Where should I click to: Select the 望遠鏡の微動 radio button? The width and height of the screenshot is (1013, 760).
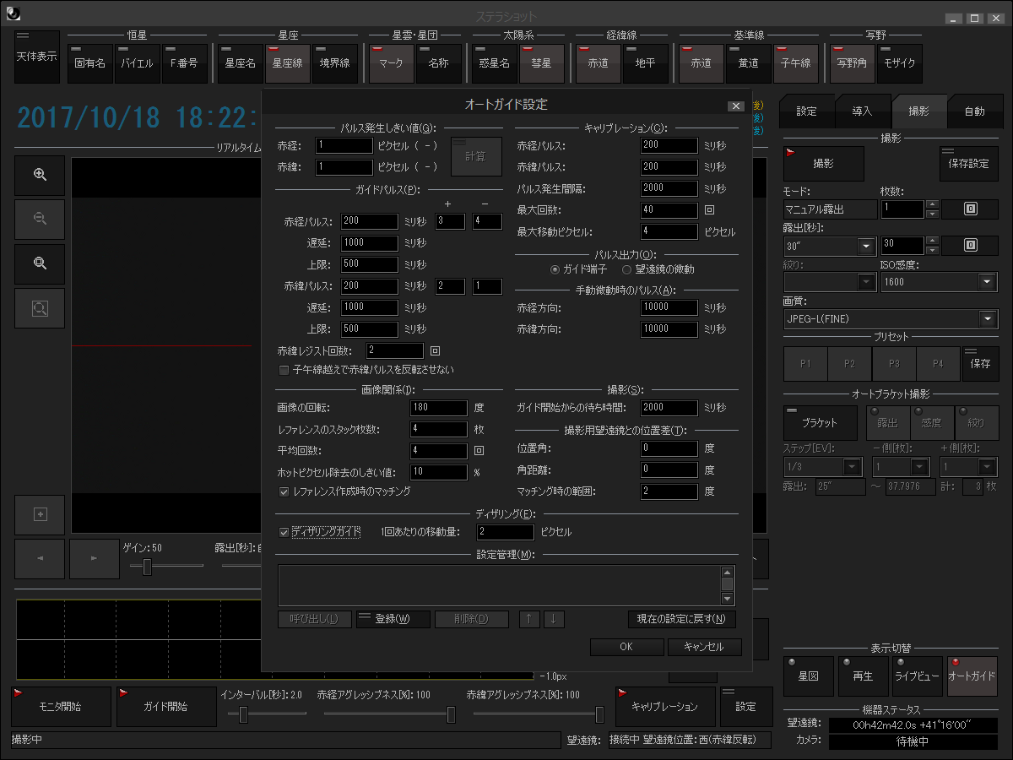(x=626, y=269)
